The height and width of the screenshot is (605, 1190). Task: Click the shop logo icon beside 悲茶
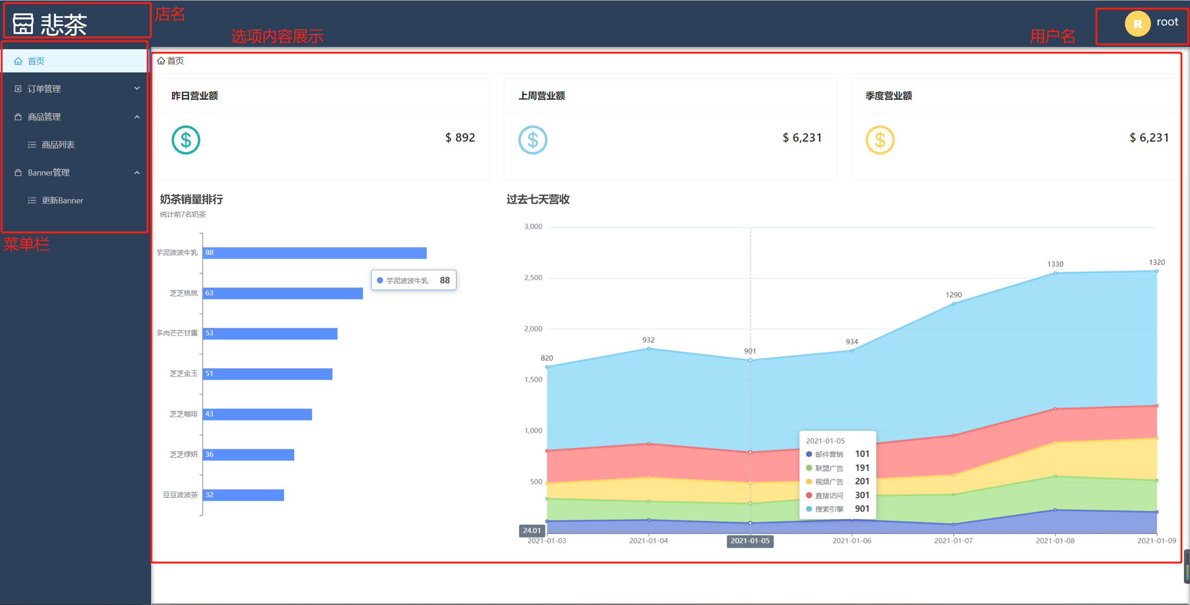click(23, 24)
